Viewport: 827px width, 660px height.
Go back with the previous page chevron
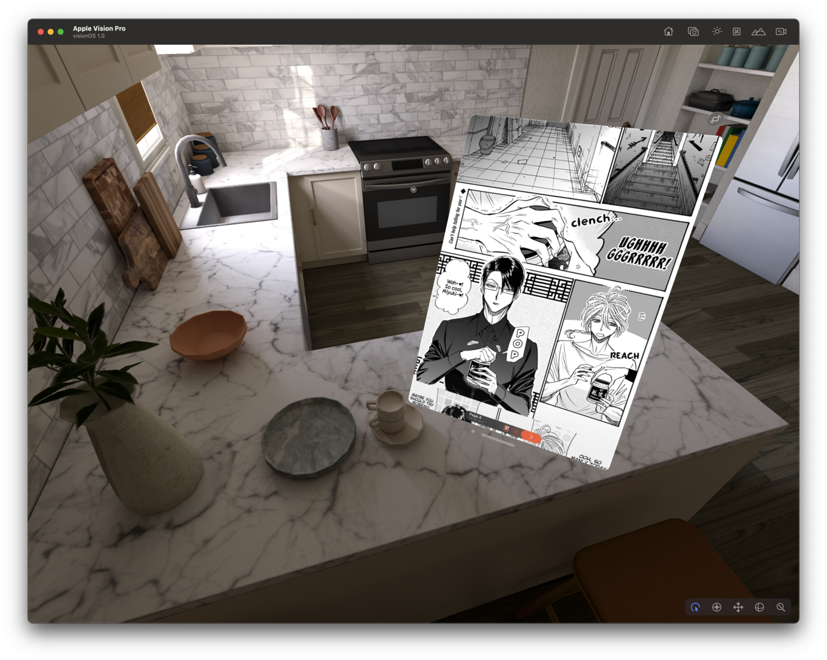coord(517,432)
